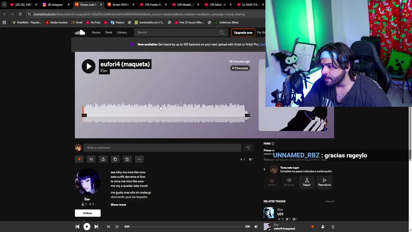The image size is (412, 232).
Task: Open the Free DJ Sound Effec... bookmark
Action: click(189, 23)
